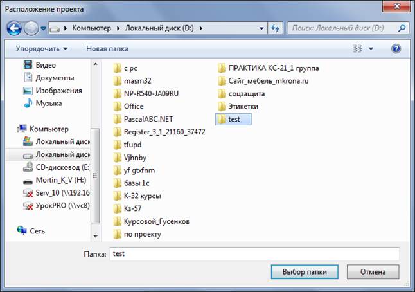The height and width of the screenshot is (292, 415).
Task: Select УрокPRO network drive
Action: pyautogui.click(x=56, y=206)
